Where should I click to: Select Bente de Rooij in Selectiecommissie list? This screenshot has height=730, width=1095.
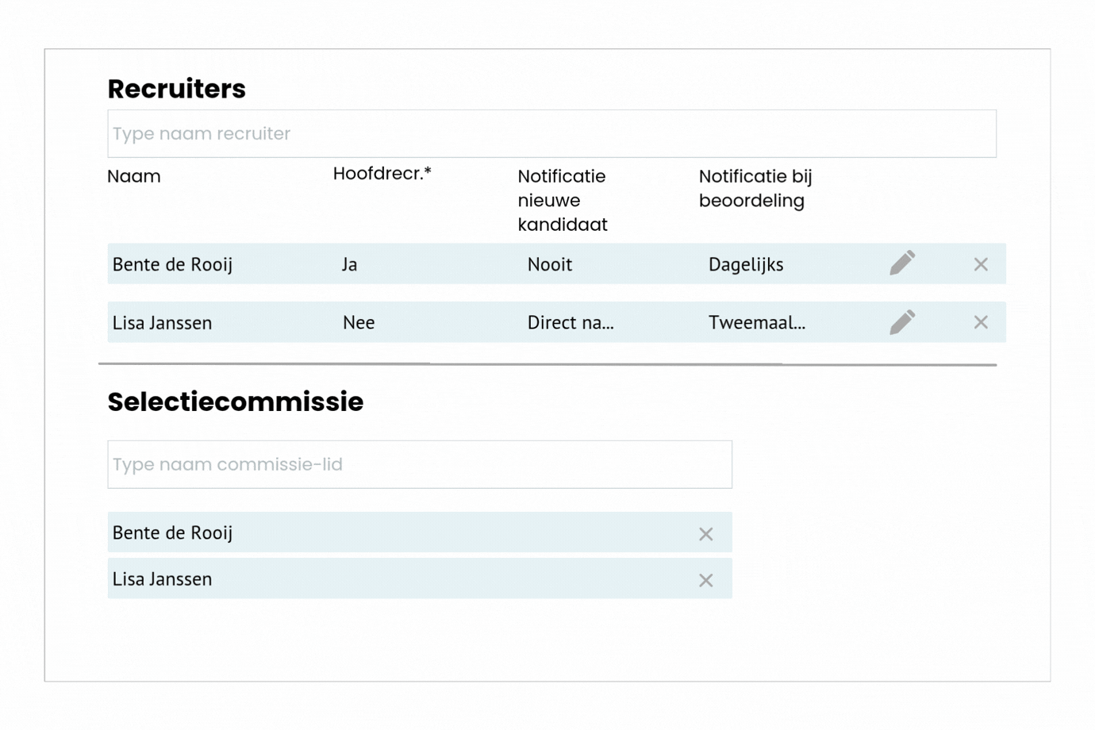172,532
